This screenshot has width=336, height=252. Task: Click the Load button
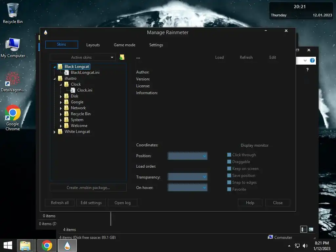click(x=220, y=57)
